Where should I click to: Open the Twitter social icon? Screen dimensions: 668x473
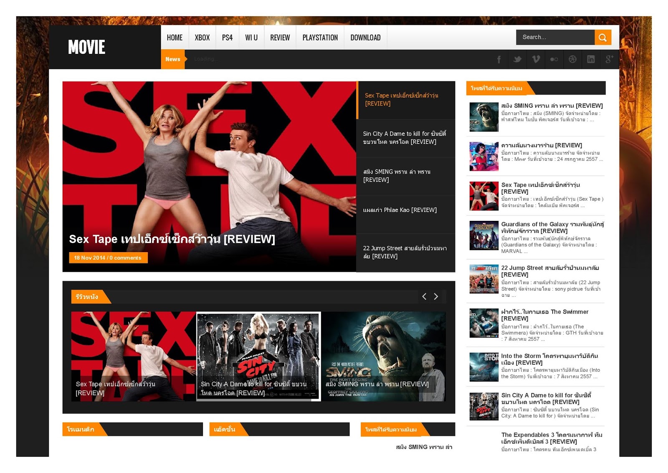pos(517,59)
